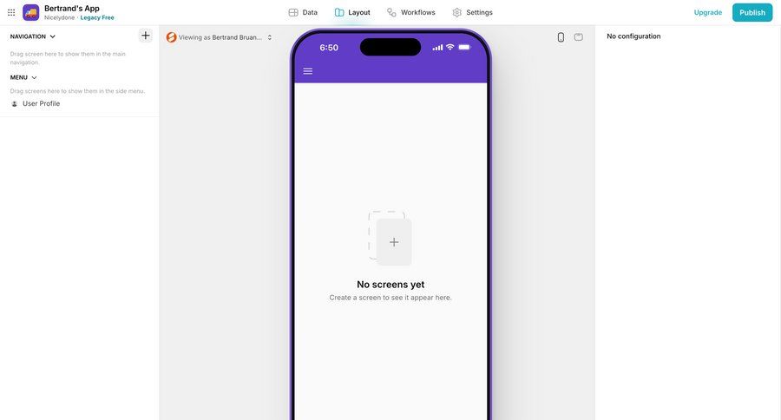
Task: Open the apps grid icon
Action: tap(11, 12)
